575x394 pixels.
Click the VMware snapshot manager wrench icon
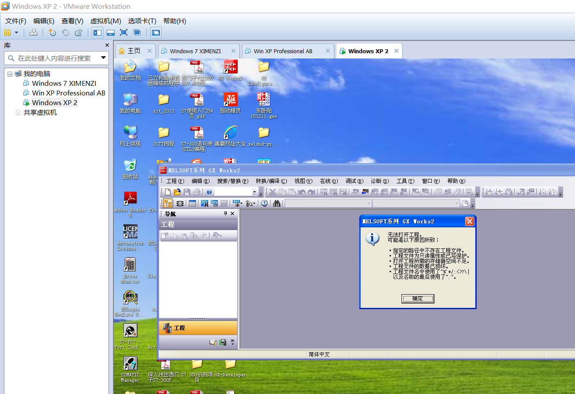coord(79,33)
